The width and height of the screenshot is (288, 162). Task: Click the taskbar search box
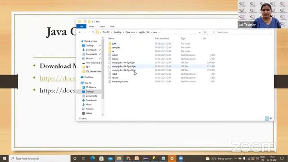pos(40,158)
